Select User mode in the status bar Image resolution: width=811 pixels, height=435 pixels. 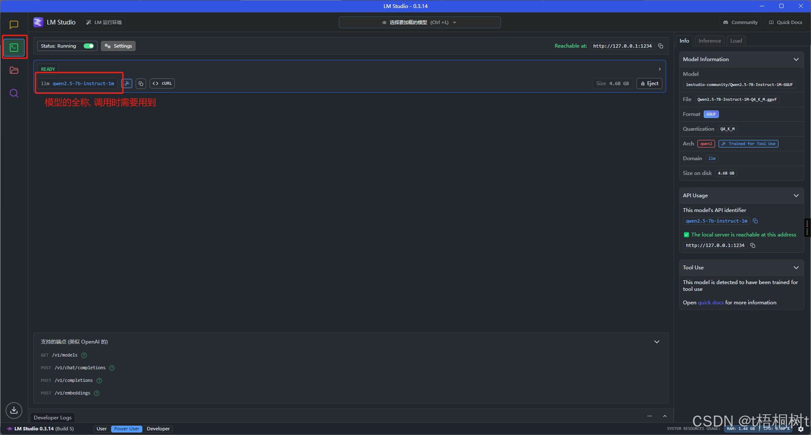tap(102, 429)
